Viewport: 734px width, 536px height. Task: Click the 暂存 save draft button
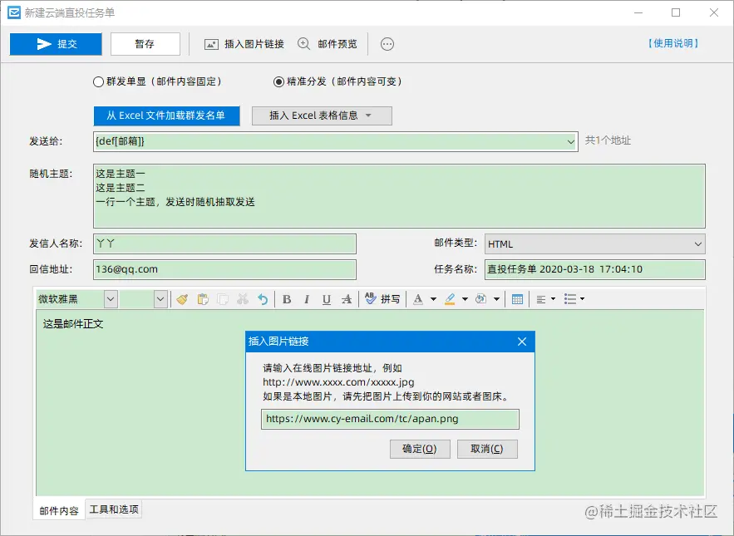[x=145, y=44]
